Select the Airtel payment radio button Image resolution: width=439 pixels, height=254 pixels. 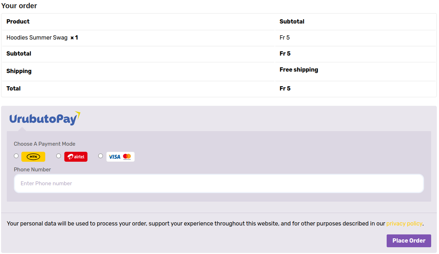click(x=58, y=156)
